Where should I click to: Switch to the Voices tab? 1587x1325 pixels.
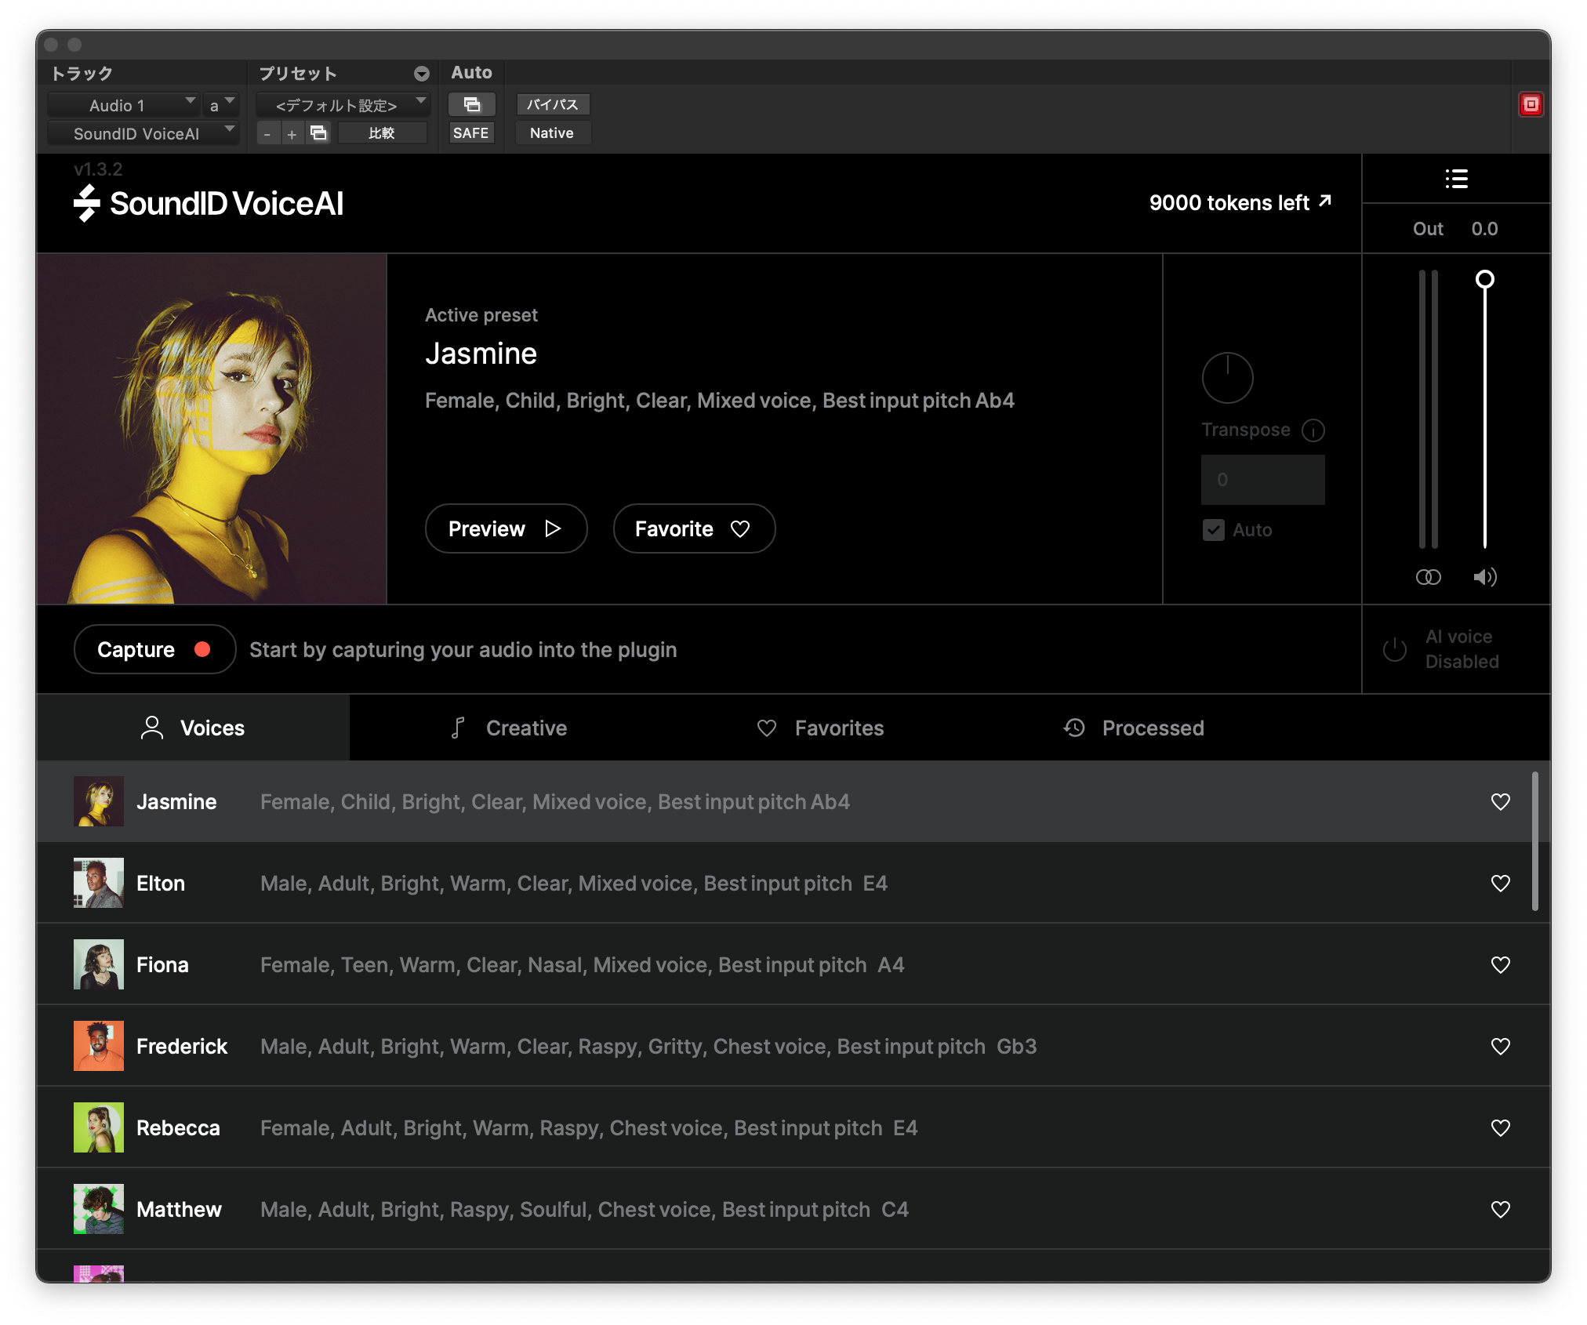tap(193, 728)
